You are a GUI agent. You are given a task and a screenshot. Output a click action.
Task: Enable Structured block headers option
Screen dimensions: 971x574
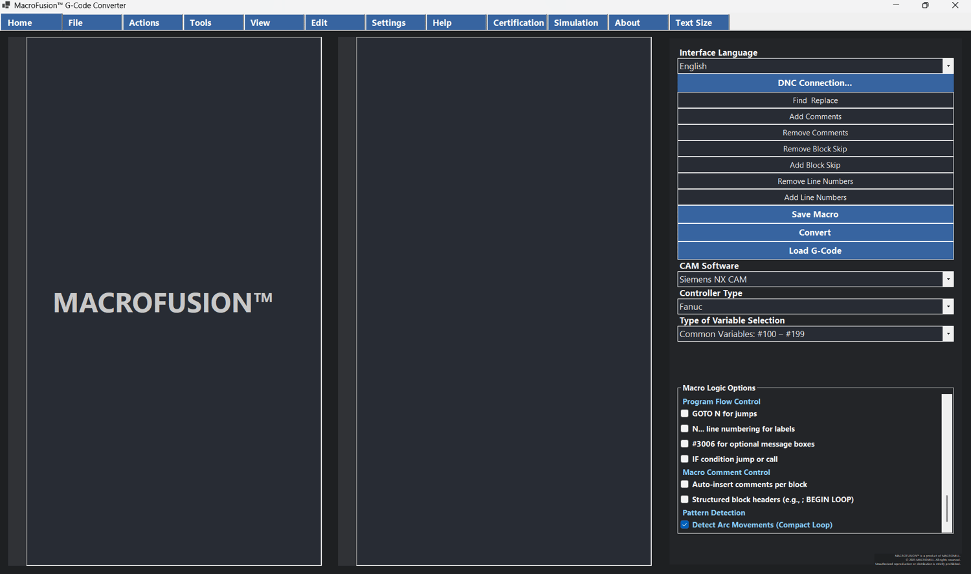coord(685,500)
